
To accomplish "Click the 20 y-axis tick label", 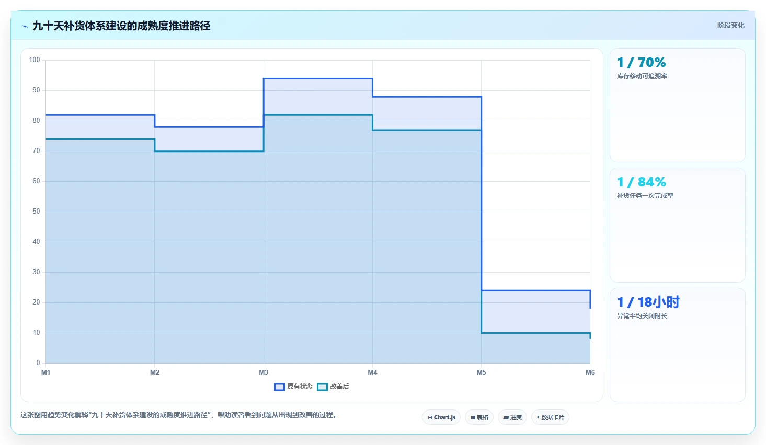I will (x=36, y=302).
